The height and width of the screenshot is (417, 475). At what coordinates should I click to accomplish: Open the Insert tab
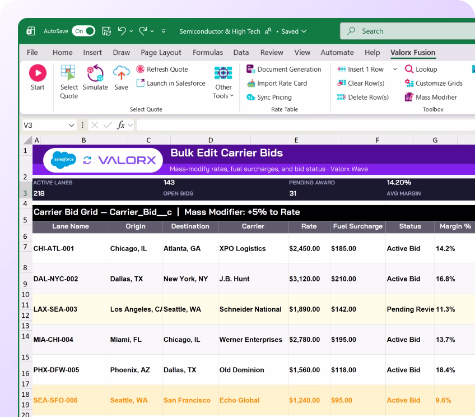(92, 53)
